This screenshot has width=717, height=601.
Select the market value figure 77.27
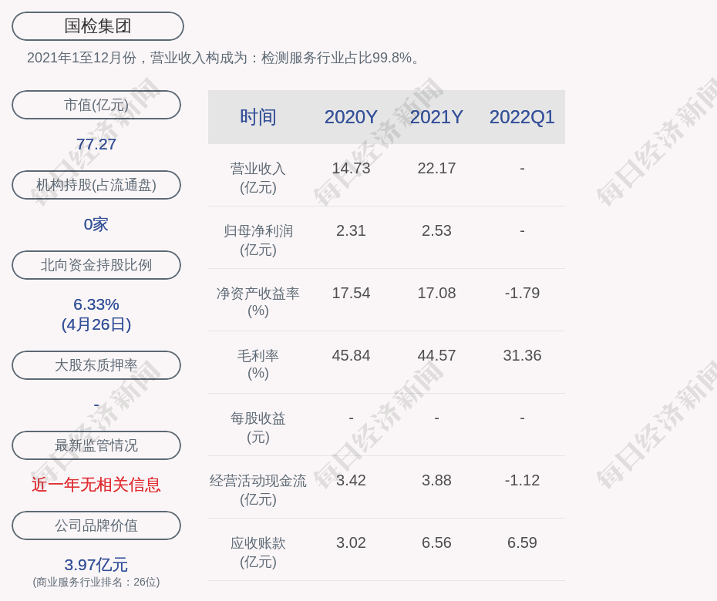click(x=96, y=144)
